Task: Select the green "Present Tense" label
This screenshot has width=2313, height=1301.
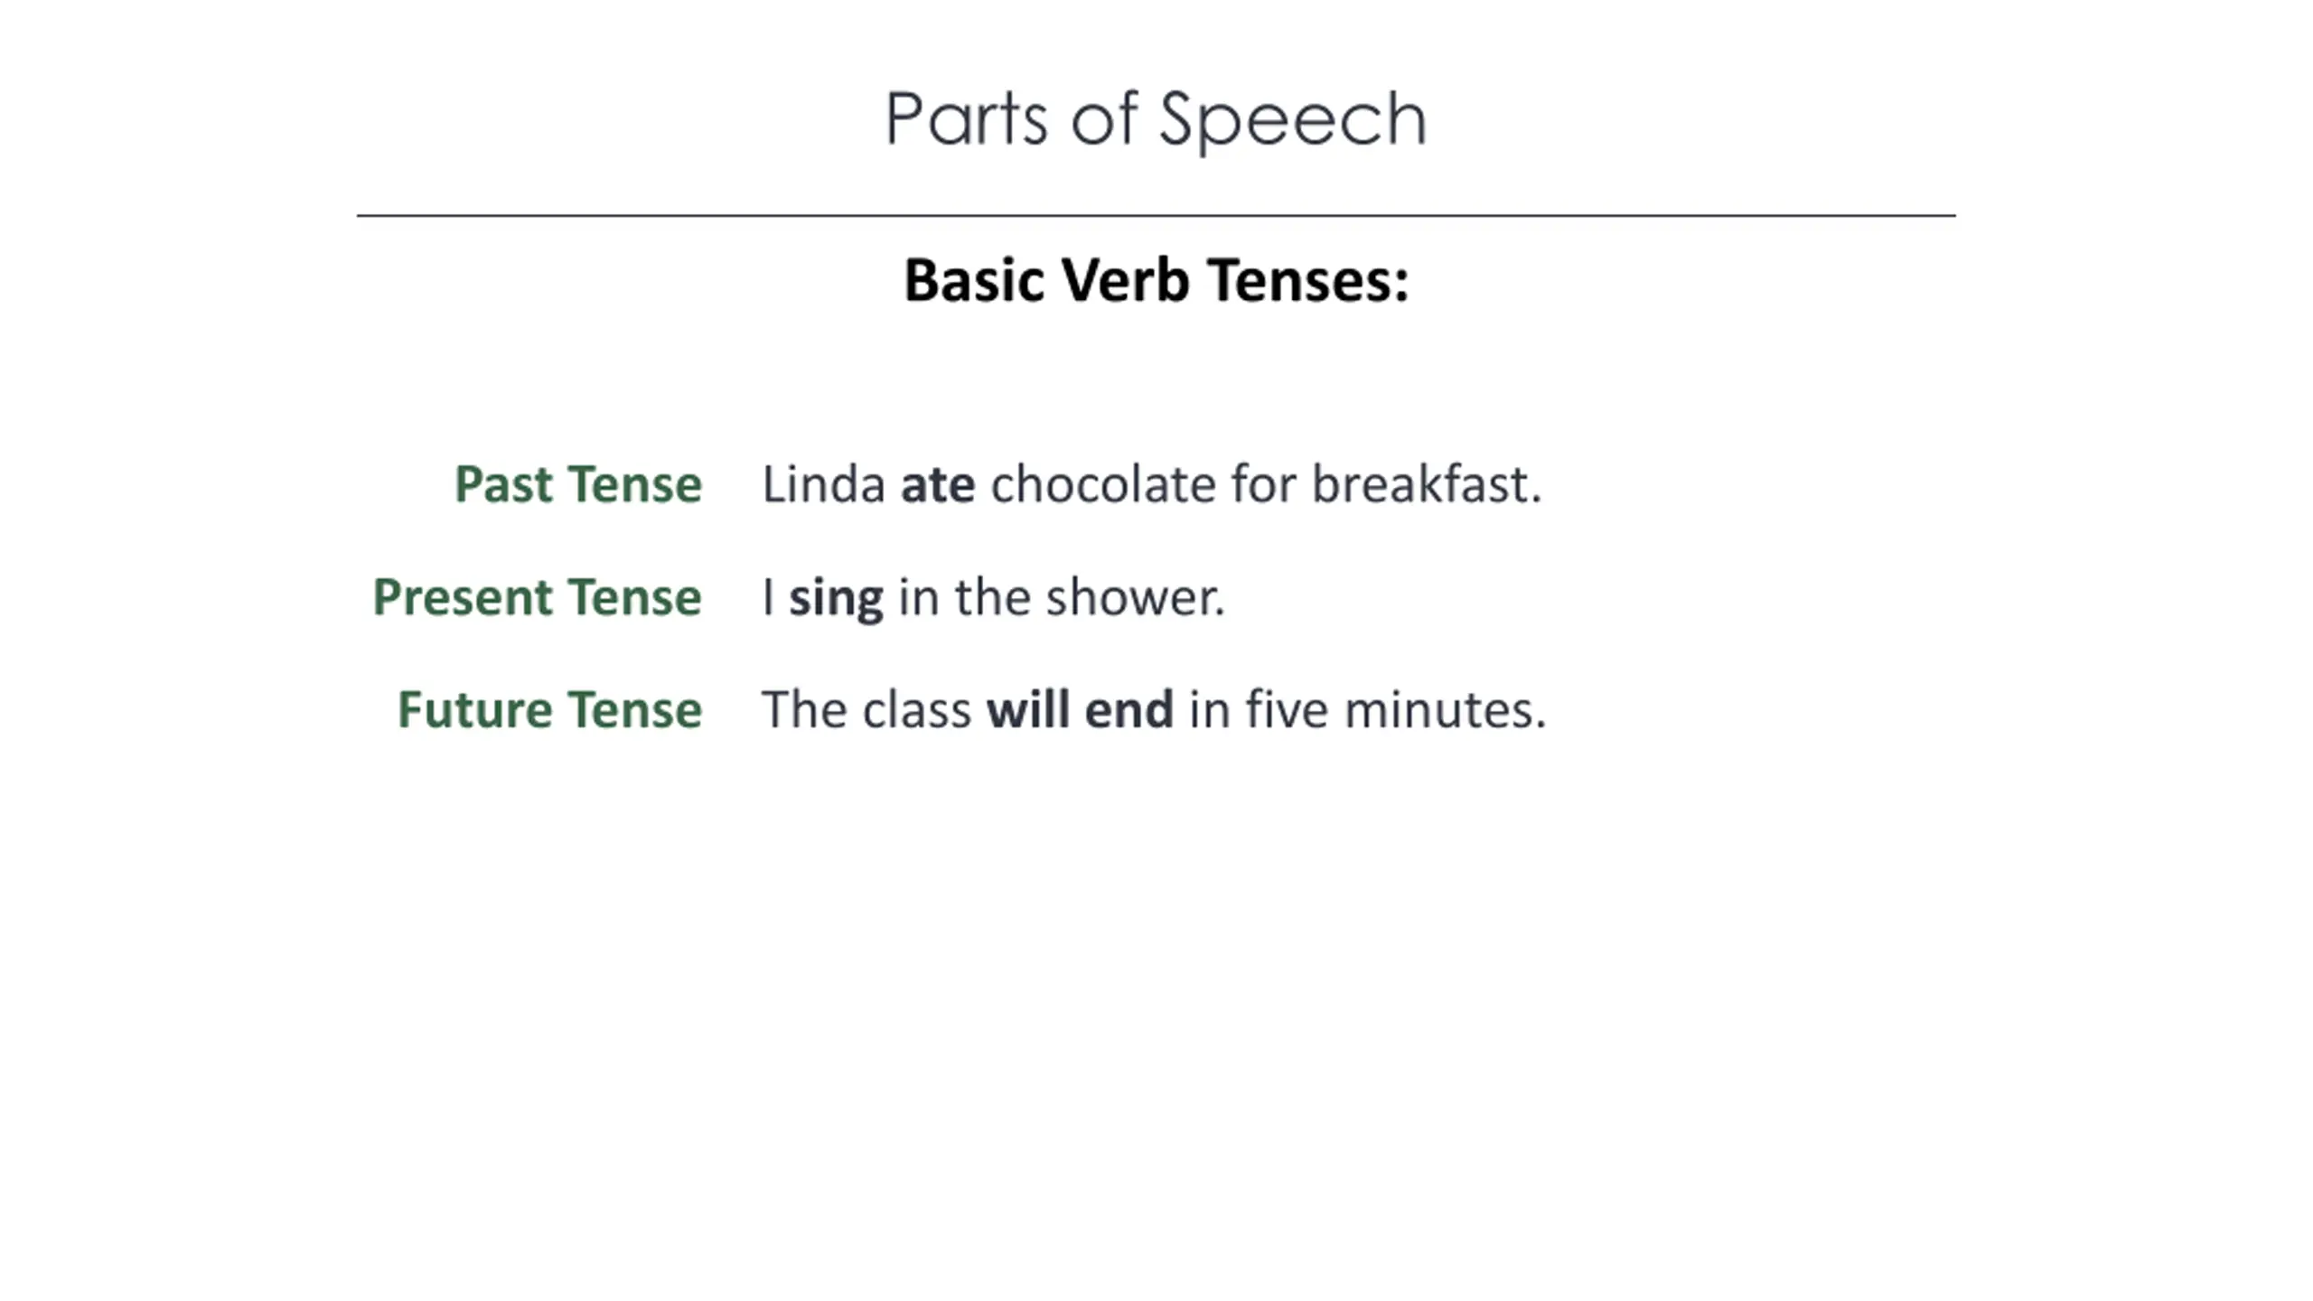Action: tap(537, 597)
